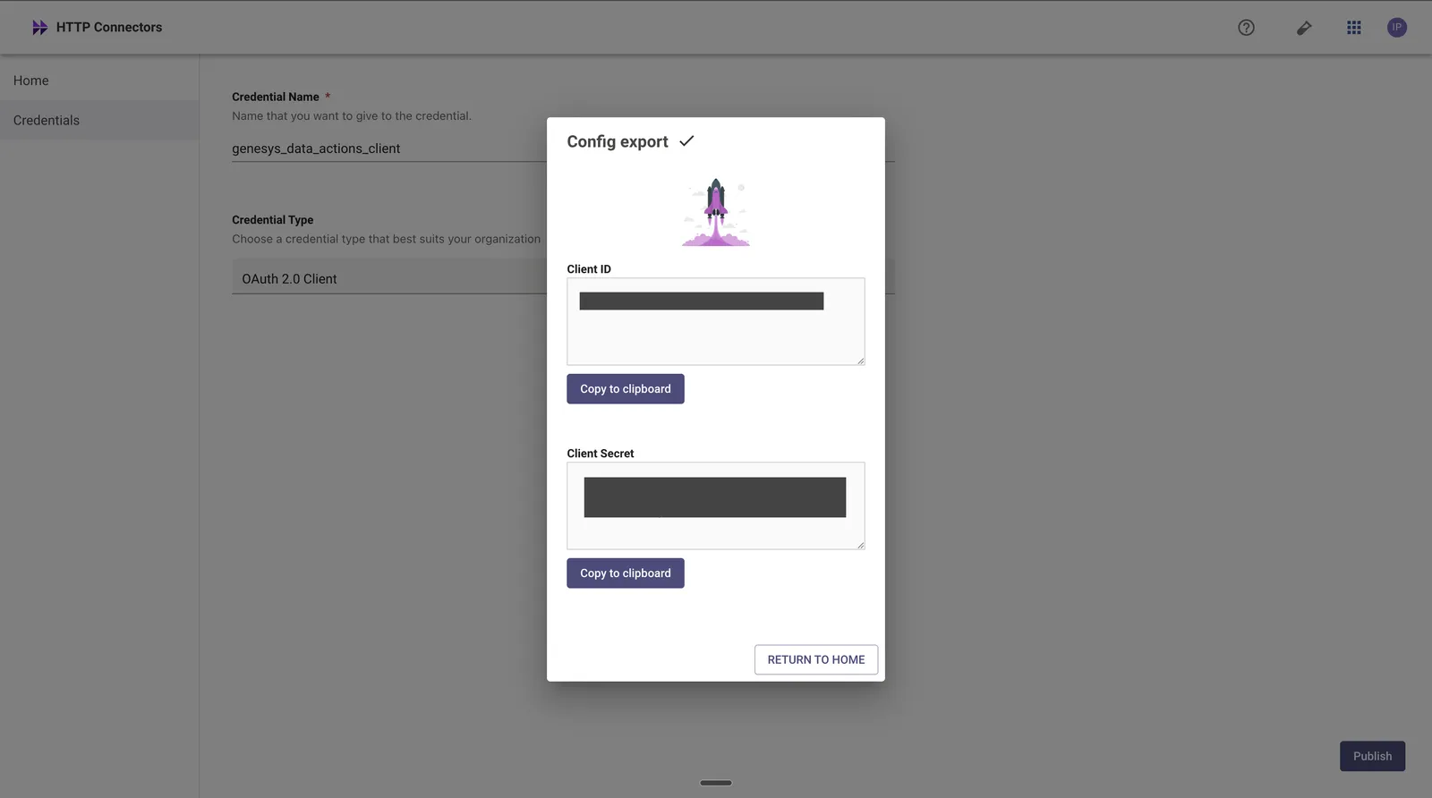Click the RETURN TO HOME button

pos(816,660)
